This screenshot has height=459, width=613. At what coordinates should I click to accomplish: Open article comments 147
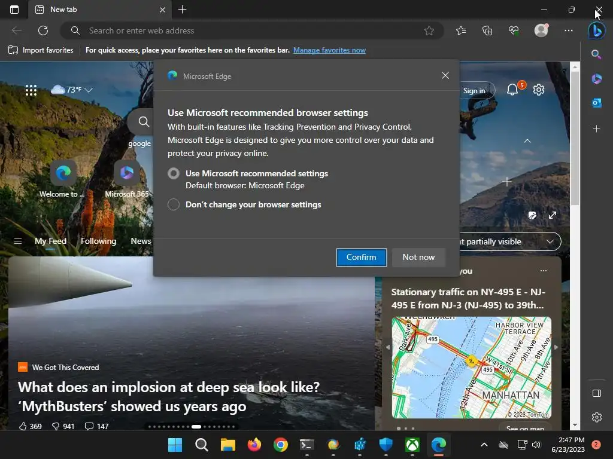point(96,426)
